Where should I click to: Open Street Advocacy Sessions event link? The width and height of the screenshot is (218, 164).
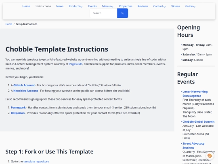[x=193, y=145]
